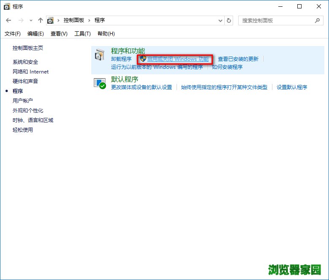Open the address bar history dropdown
The height and width of the screenshot is (280, 329).
[220, 21]
